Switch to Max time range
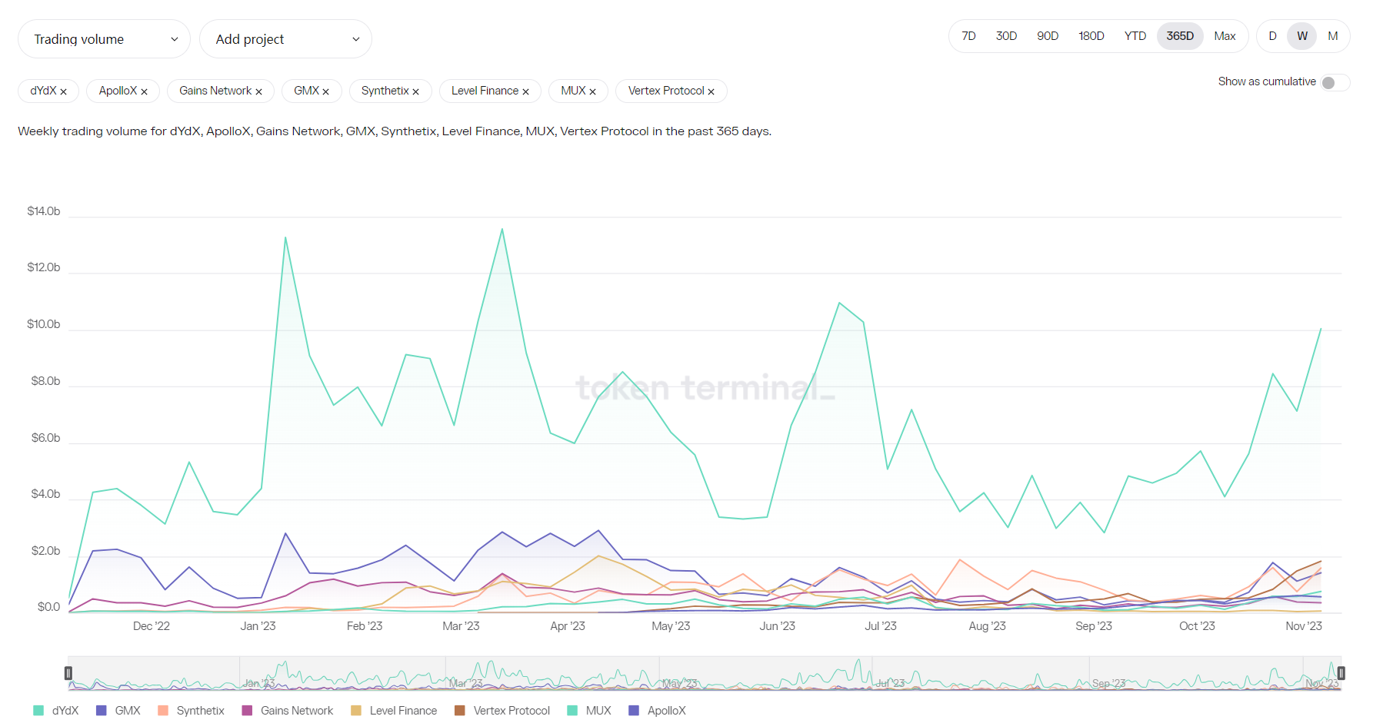This screenshot has width=1373, height=723. (1225, 36)
